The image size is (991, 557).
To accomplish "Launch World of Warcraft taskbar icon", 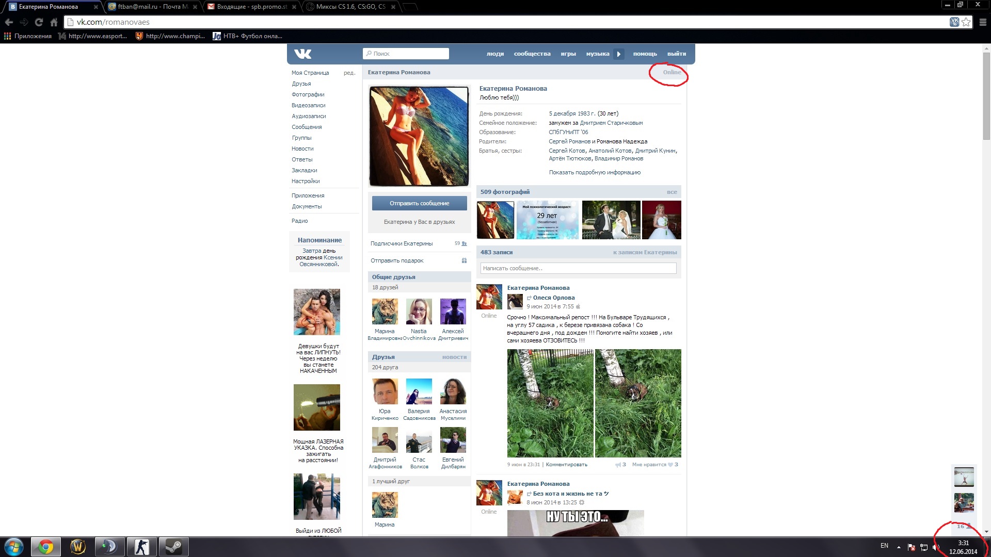I will (x=78, y=547).
